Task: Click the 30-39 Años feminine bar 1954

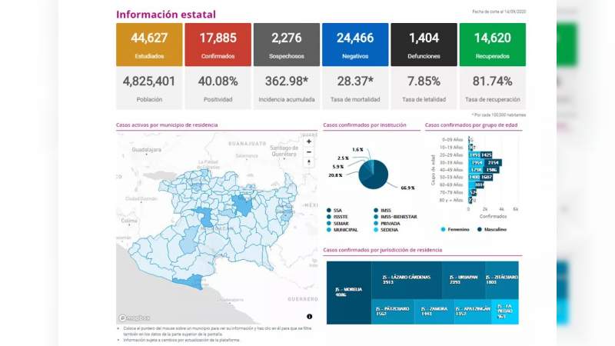Action: click(477, 162)
